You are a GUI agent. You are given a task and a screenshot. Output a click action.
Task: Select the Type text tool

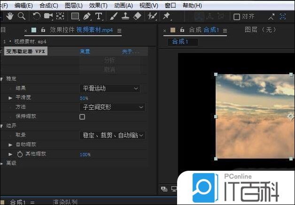pos(99,16)
